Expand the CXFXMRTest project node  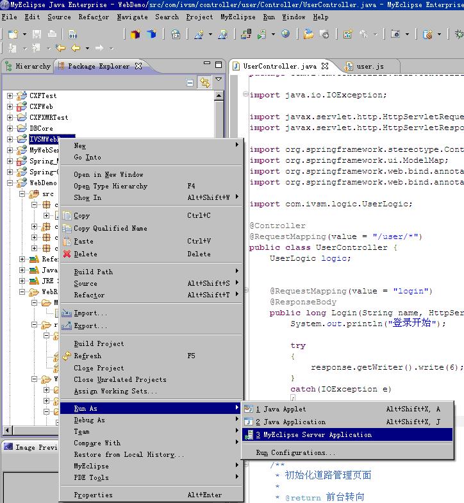[x=10, y=117]
